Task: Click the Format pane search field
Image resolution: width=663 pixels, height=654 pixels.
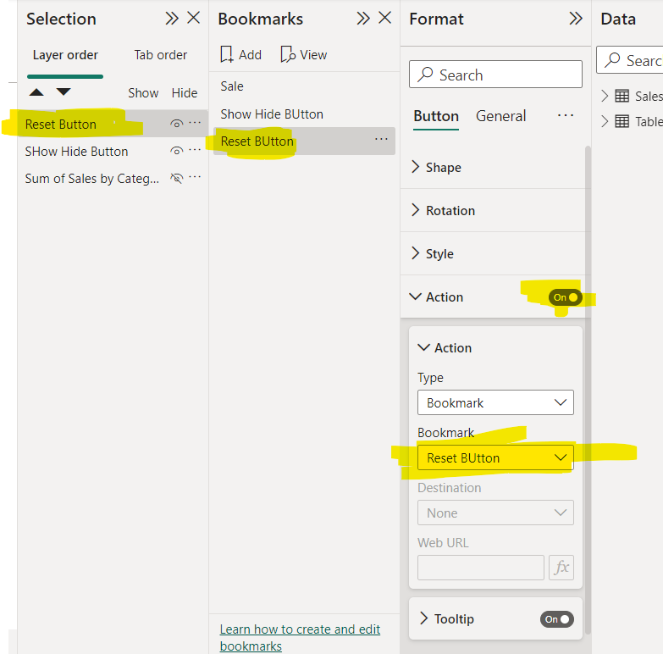Action: 495,75
